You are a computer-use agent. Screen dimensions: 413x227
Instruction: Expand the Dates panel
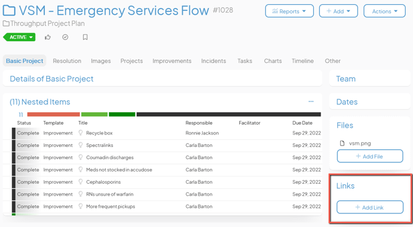(347, 102)
